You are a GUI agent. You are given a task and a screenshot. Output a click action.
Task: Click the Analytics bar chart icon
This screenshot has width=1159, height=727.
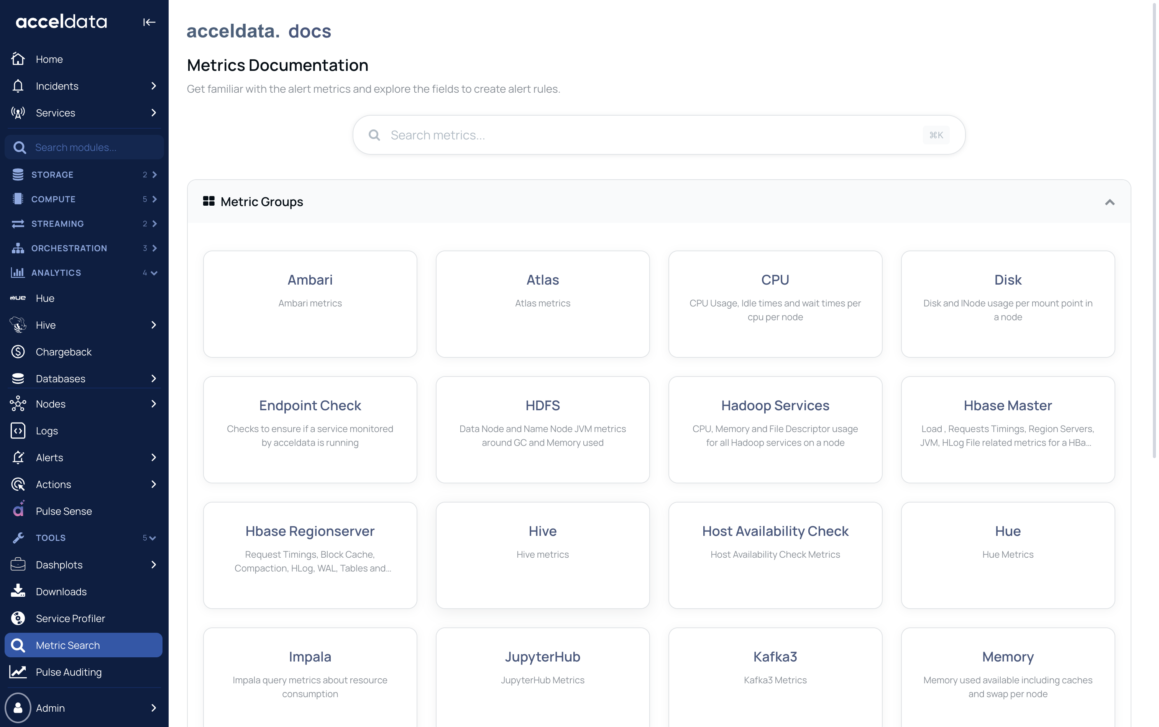coord(18,273)
